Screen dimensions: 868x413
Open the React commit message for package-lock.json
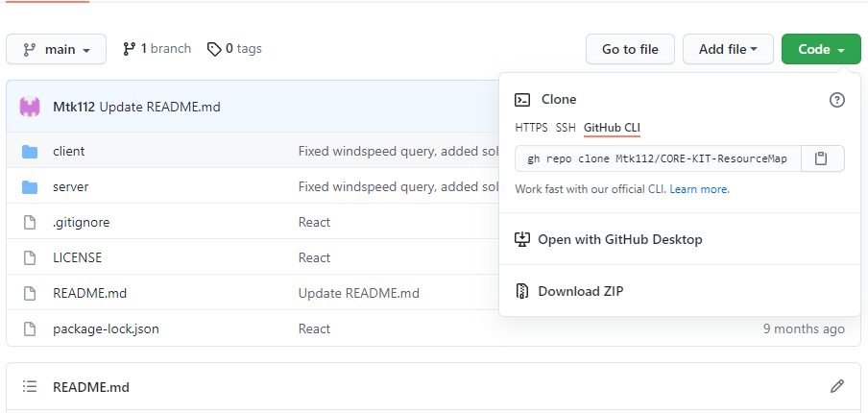(314, 328)
